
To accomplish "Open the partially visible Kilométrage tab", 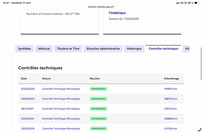I will pos(186,49).
